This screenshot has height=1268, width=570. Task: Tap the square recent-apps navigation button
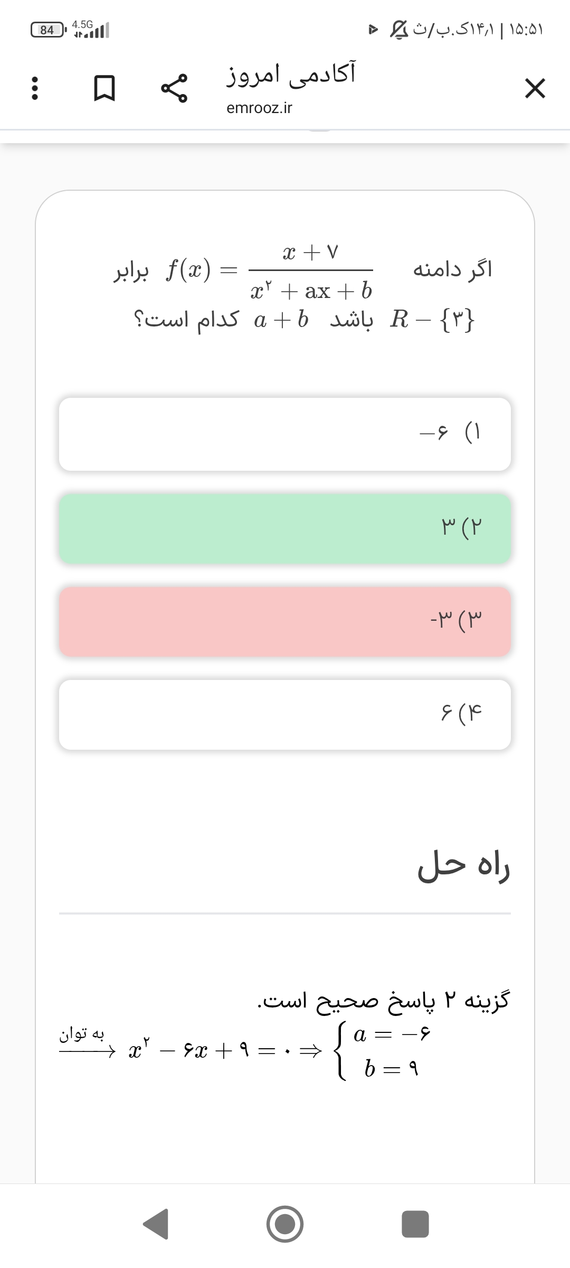tap(415, 1224)
